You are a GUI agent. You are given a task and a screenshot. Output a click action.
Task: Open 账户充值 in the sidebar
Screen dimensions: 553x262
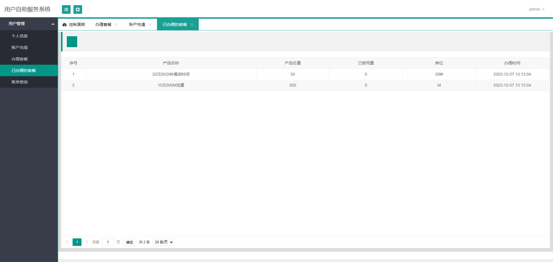29,47
